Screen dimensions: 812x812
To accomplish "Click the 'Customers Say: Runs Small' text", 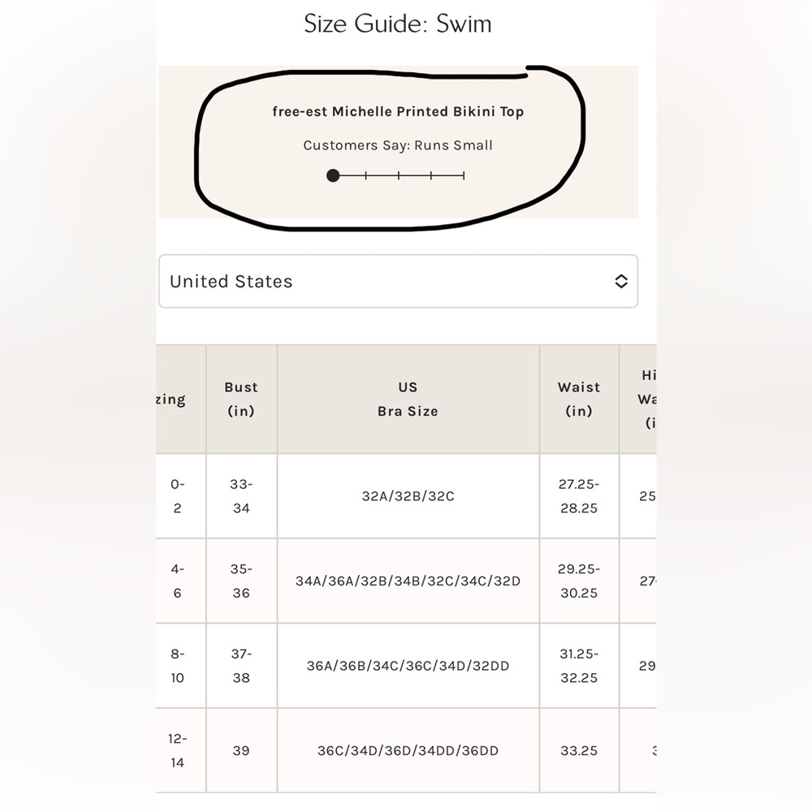I will tap(398, 145).
